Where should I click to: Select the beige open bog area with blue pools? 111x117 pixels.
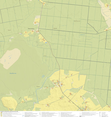[x=10, y=59]
